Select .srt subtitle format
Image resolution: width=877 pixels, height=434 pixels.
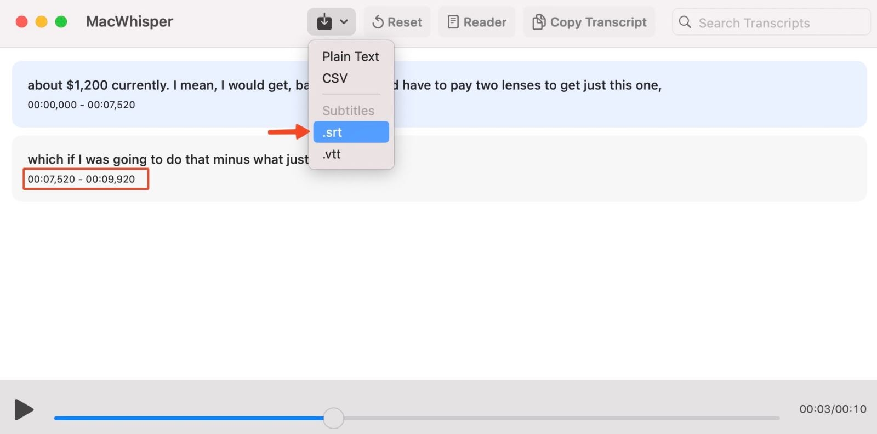coord(351,132)
